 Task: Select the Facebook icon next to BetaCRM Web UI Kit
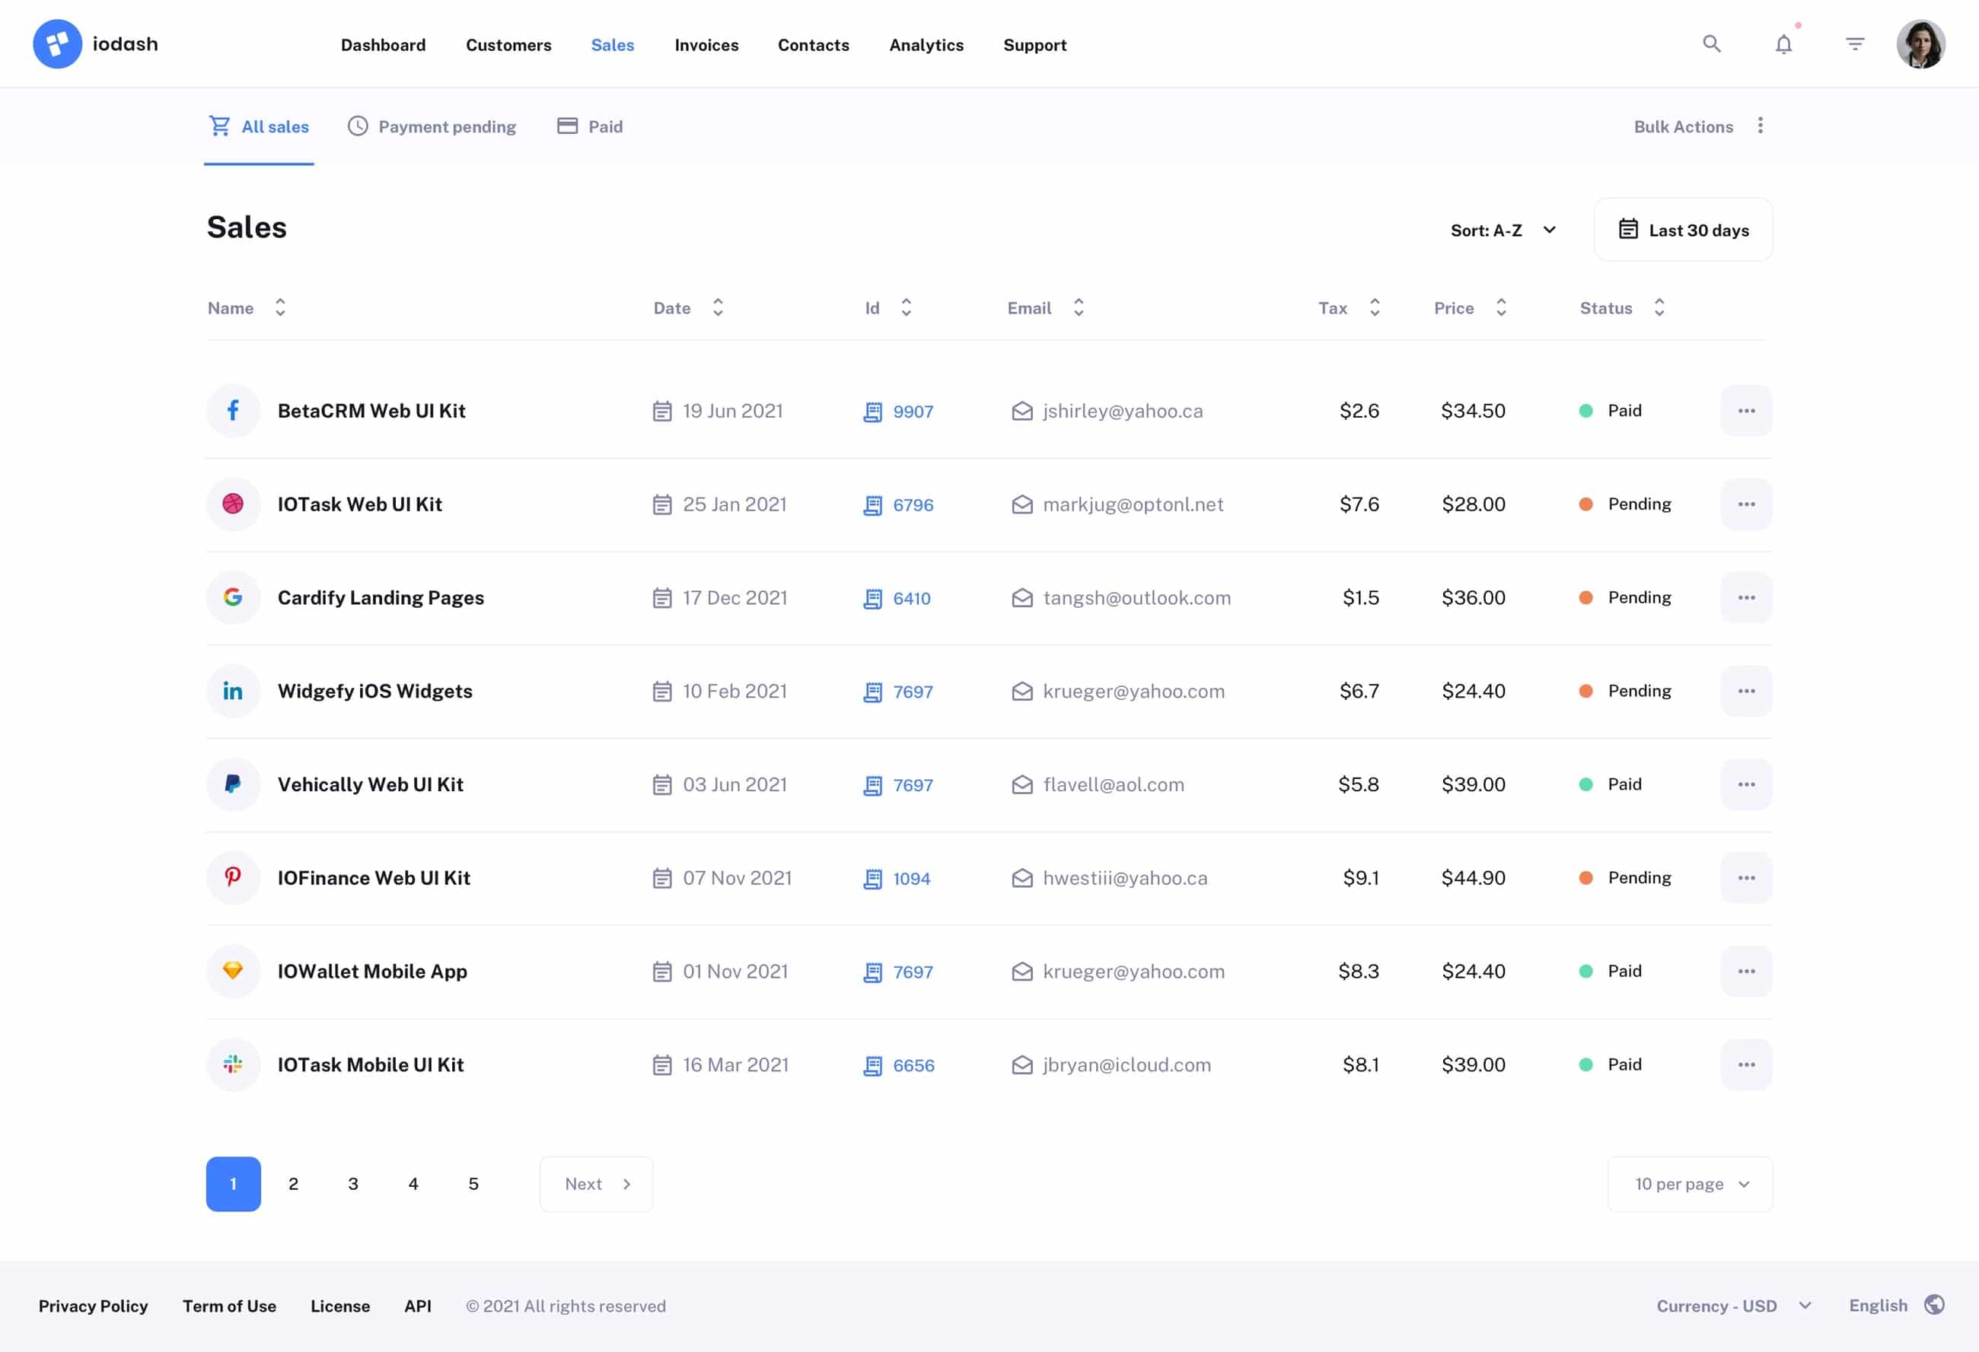pyautogui.click(x=232, y=410)
